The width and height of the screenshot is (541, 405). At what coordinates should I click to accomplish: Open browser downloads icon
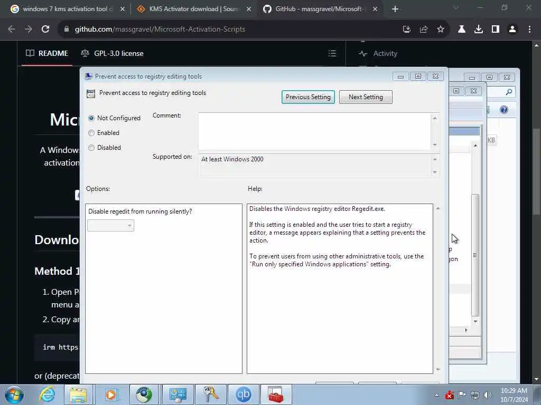[479, 30]
